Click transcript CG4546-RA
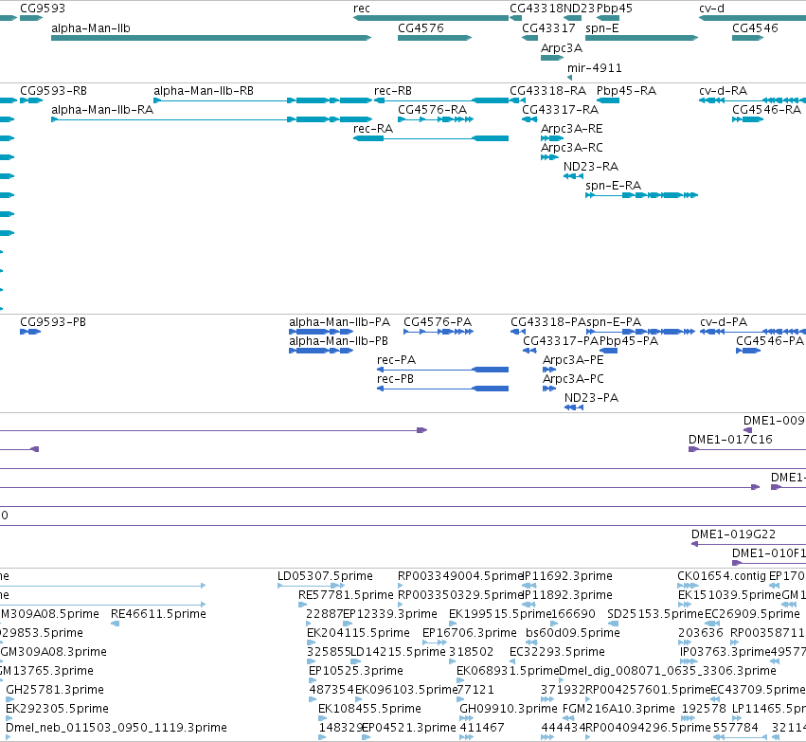 pos(767,110)
